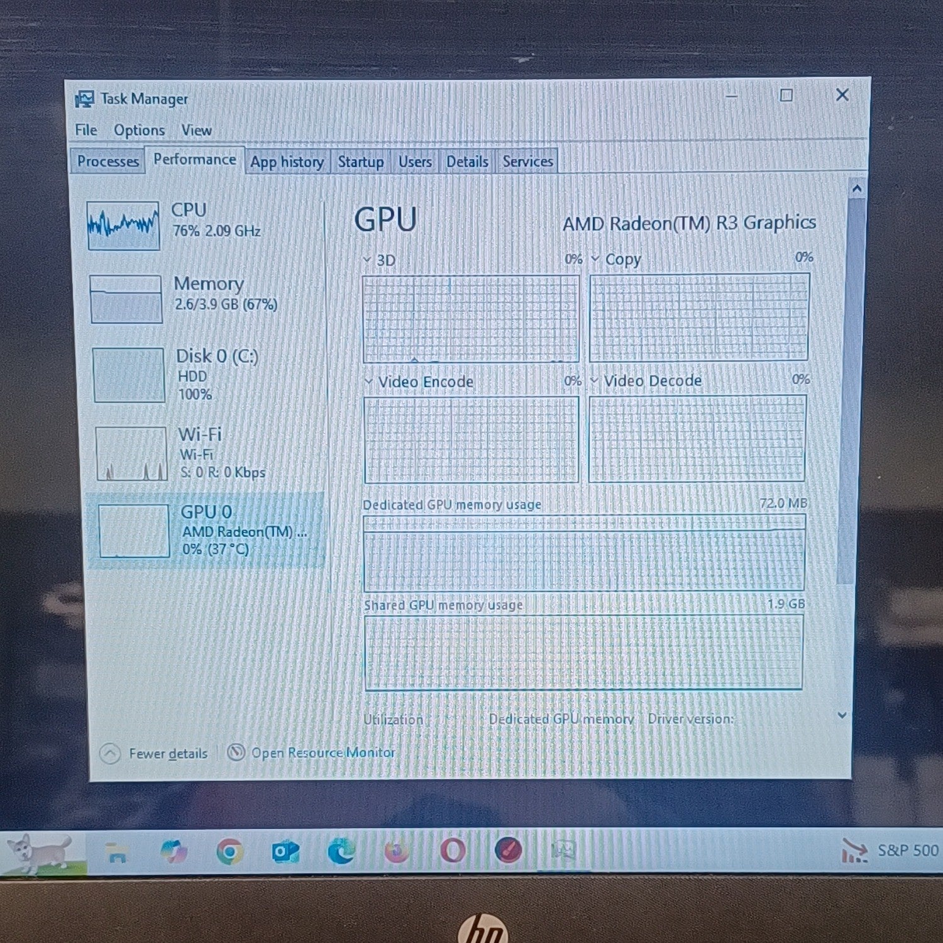The height and width of the screenshot is (943, 943).
Task: Open the Services tab
Action: click(527, 161)
